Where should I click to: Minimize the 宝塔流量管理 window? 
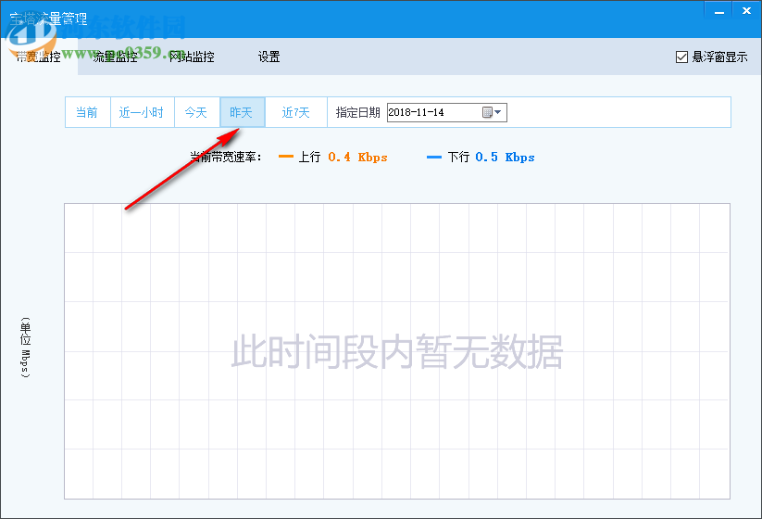pyautogui.click(x=718, y=11)
